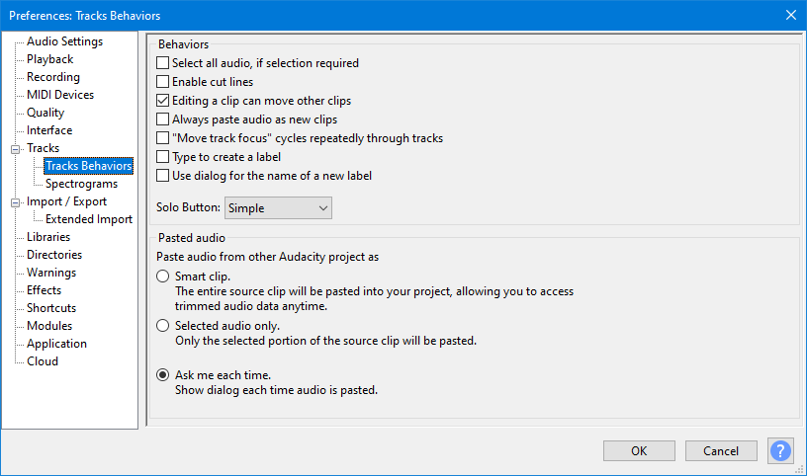Close the Preferences dialog with X
The width and height of the screenshot is (807, 476).
pos(791,15)
